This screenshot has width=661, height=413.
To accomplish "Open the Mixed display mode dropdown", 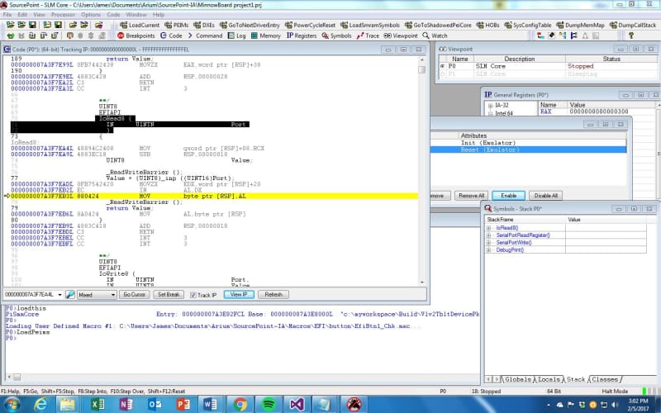I will coord(113,295).
